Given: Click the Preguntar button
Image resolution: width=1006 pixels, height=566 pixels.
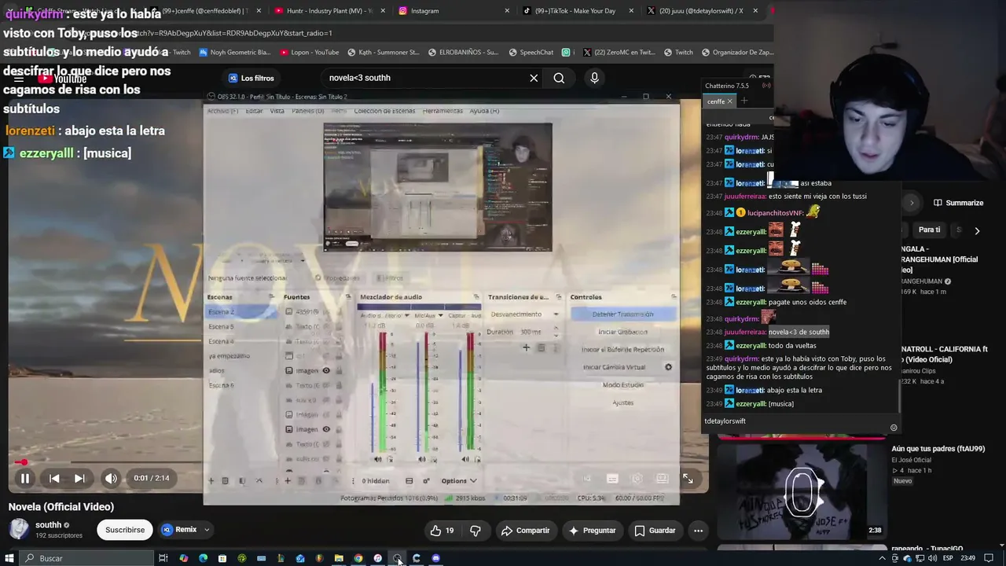Looking at the screenshot, I should click(x=593, y=531).
